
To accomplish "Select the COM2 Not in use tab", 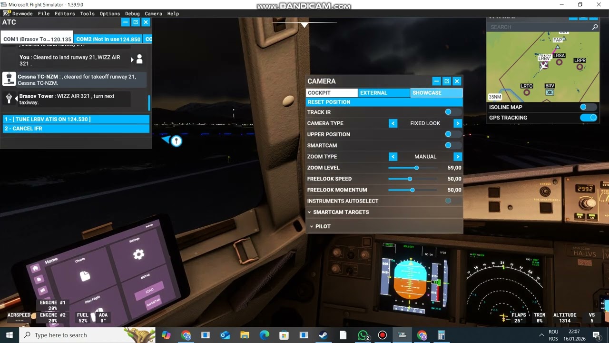I will [x=108, y=39].
